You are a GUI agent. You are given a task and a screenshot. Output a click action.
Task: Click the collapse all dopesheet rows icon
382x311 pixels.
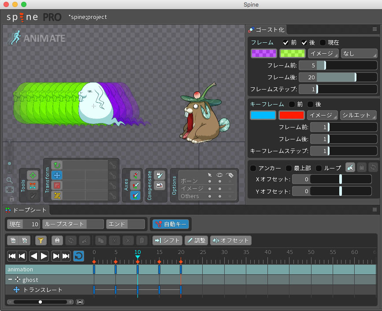(13, 240)
